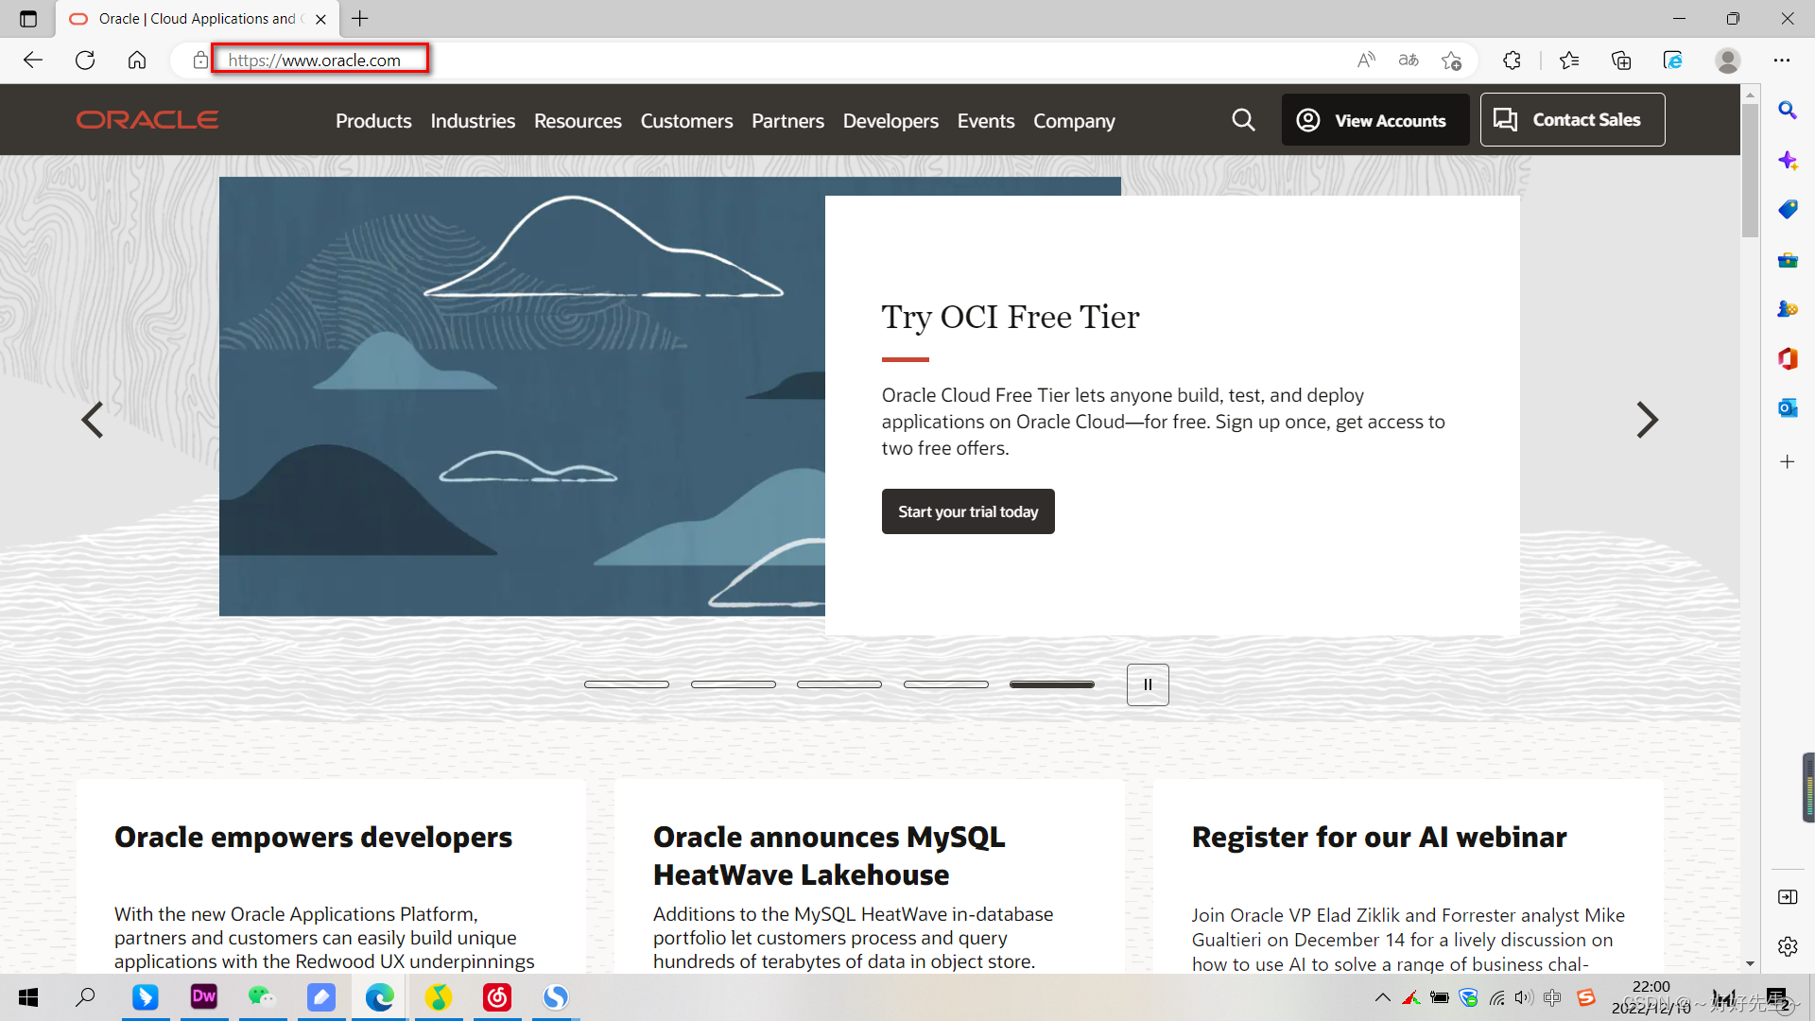Open browser Extensions puzzle icon
Image resolution: width=1815 pixels, height=1021 pixels.
tap(1512, 61)
